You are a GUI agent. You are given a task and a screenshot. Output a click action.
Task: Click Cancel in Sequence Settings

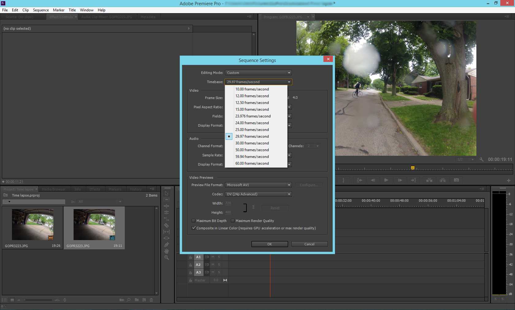309,244
